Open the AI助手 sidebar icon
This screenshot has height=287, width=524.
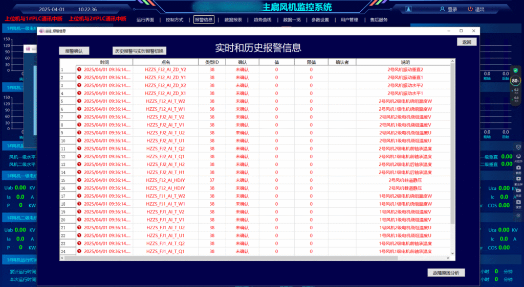(x=518, y=156)
